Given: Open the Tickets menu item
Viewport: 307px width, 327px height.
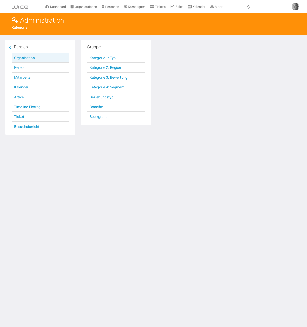Looking at the screenshot, I should (x=158, y=7).
